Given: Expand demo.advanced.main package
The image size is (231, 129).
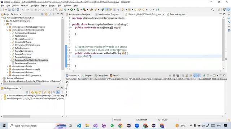Looking at the screenshot, I should click(7, 66).
